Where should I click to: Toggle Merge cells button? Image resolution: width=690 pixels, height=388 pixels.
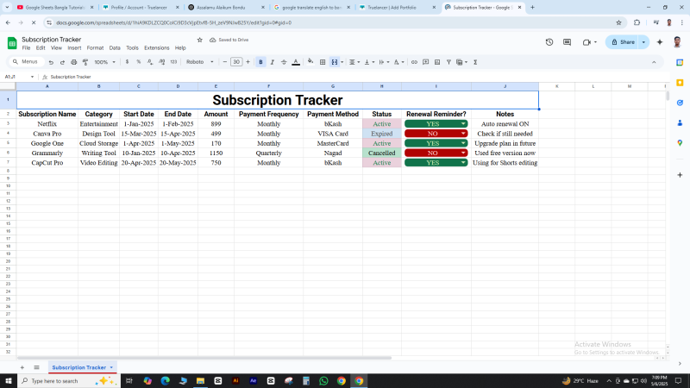point(335,62)
